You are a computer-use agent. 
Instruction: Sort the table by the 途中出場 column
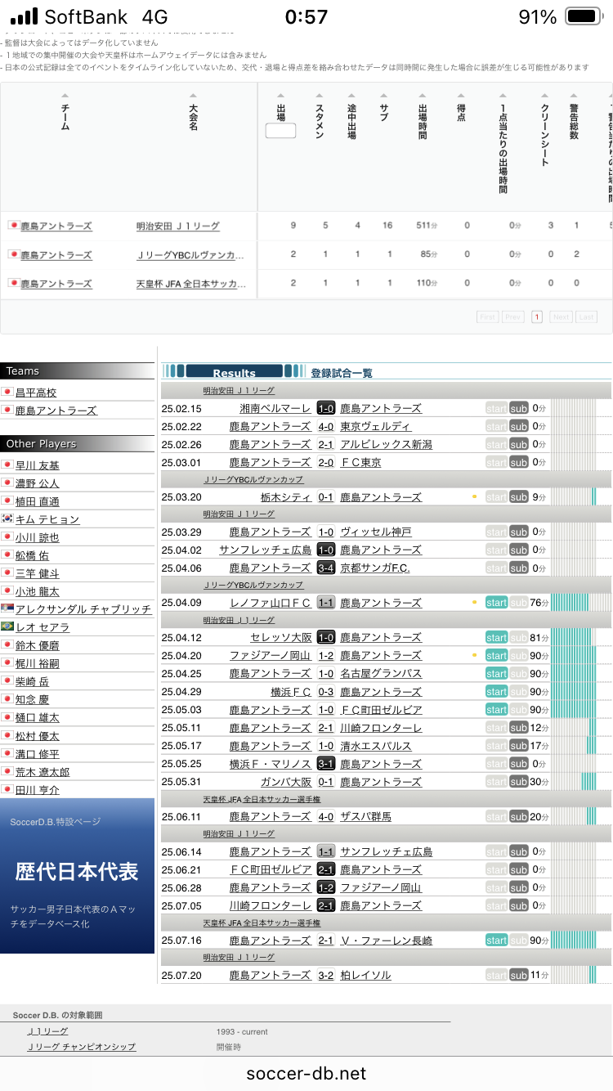coord(351,117)
